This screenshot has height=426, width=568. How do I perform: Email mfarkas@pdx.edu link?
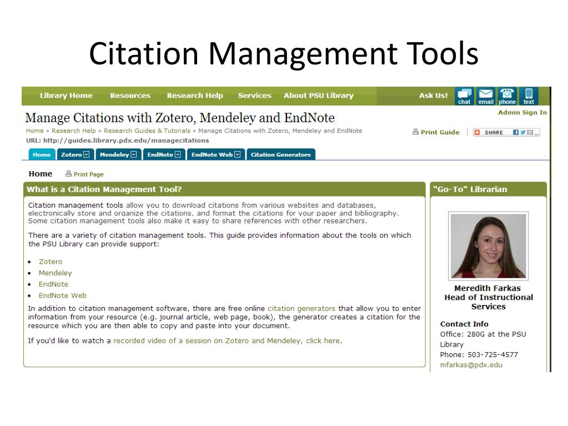pyautogui.click(x=471, y=365)
